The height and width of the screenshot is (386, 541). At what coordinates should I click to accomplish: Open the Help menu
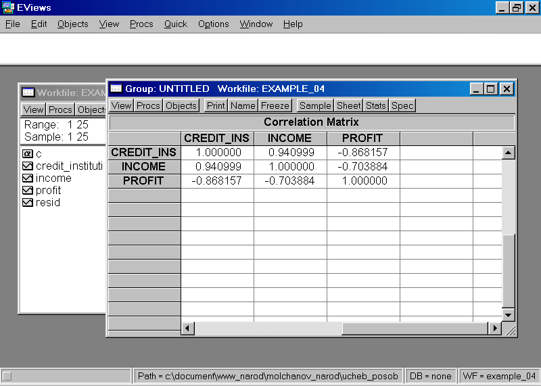click(x=293, y=24)
